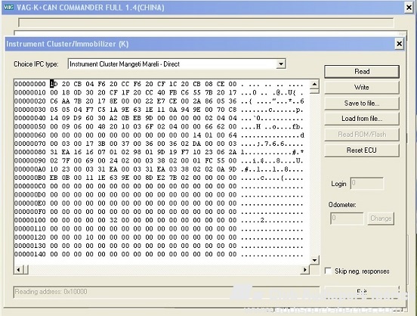Click hex view scroll-down arrow

point(314,260)
